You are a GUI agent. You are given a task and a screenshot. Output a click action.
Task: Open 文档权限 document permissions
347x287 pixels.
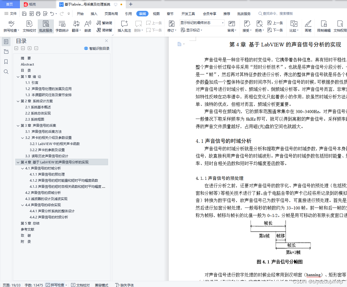(x=340, y=26)
